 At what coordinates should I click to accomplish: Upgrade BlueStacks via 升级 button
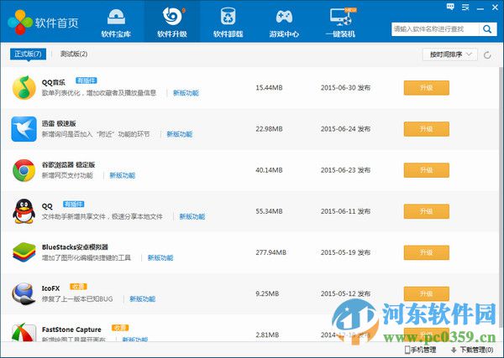[426, 252]
